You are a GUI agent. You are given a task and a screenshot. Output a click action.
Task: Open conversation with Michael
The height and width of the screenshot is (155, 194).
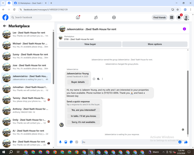(x=26, y=45)
